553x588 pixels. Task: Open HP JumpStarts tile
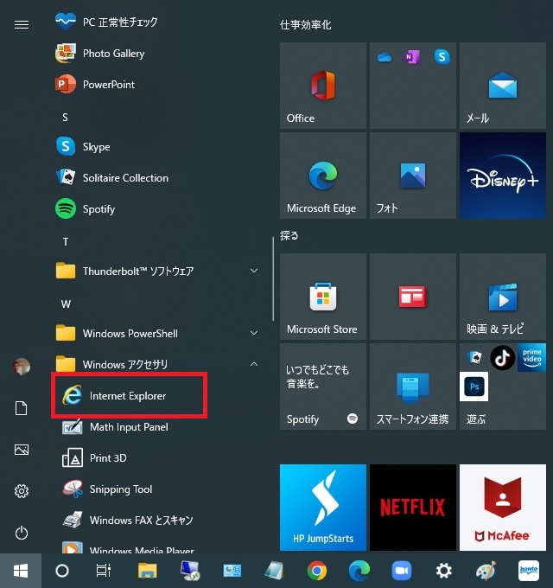click(323, 508)
